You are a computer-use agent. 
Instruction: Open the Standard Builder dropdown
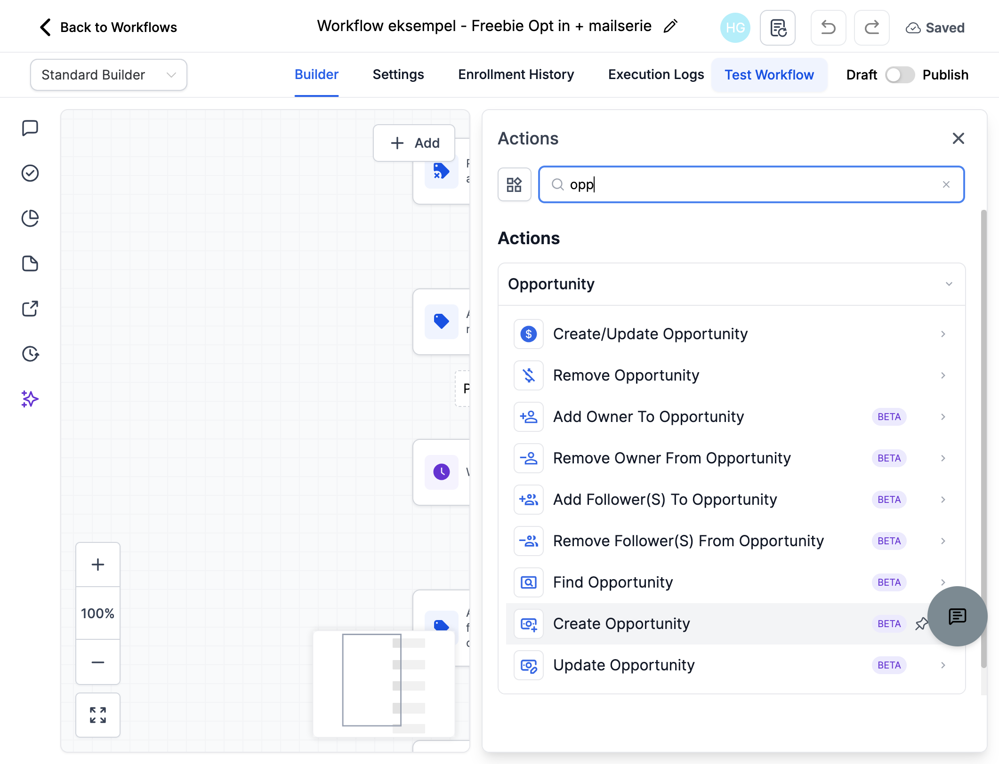point(109,75)
